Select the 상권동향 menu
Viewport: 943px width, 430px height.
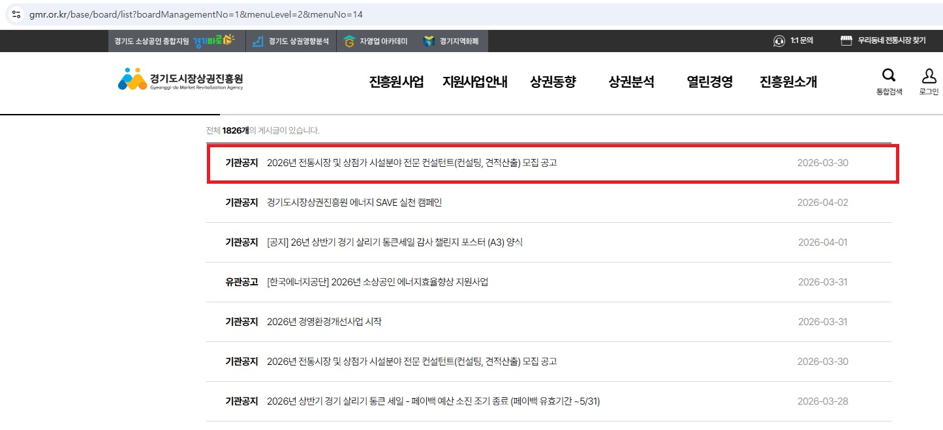(553, 82)
